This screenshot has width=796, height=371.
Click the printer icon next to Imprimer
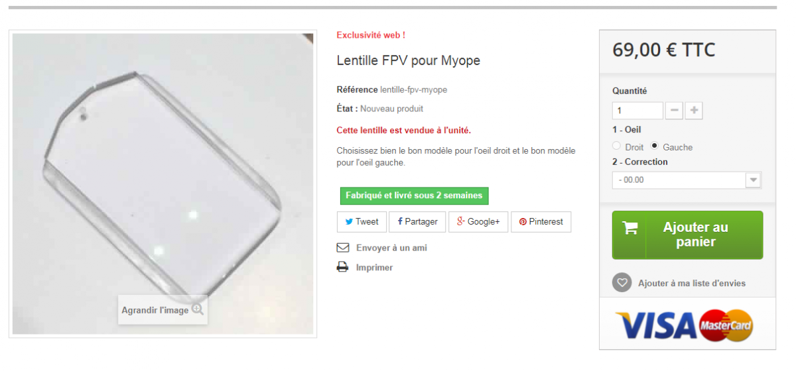[342, 268]
